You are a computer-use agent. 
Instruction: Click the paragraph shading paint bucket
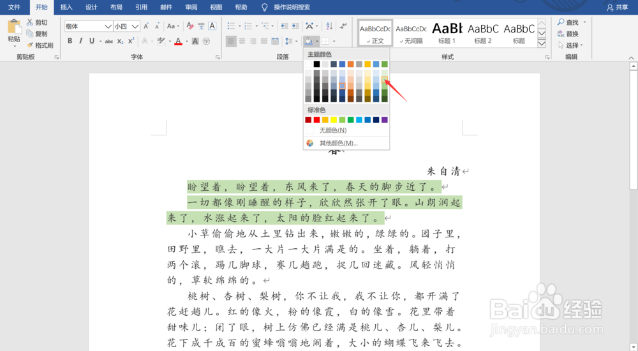309,41
